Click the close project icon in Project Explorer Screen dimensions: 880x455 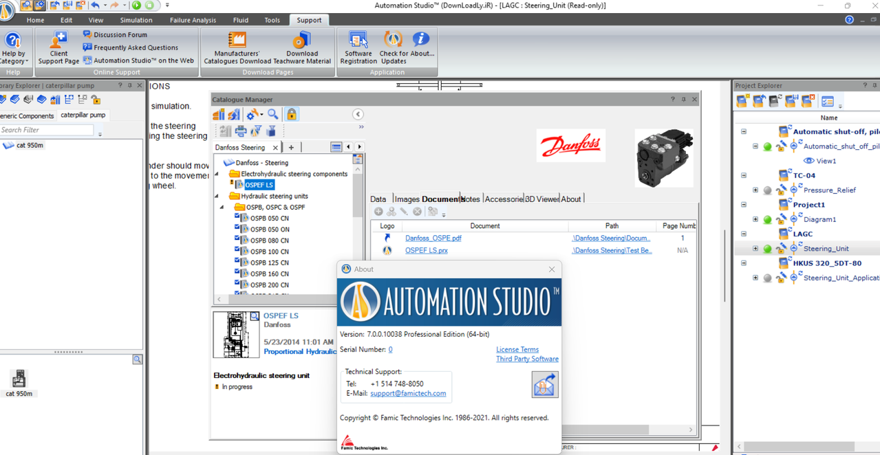[808, 101]
